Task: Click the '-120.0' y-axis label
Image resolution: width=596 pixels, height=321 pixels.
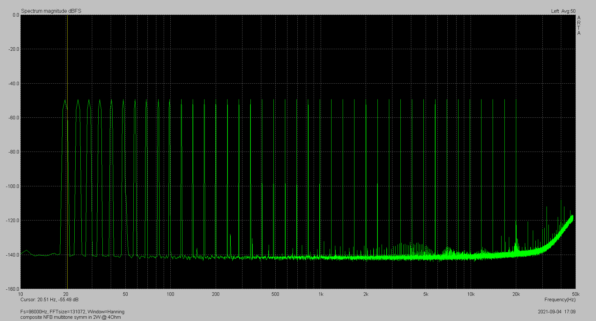Action: click(13, 220)
